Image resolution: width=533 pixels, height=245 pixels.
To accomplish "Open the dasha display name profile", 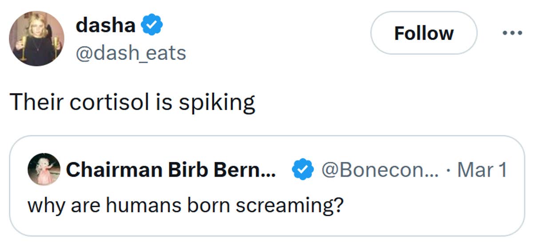I will (x=106, y=25).
